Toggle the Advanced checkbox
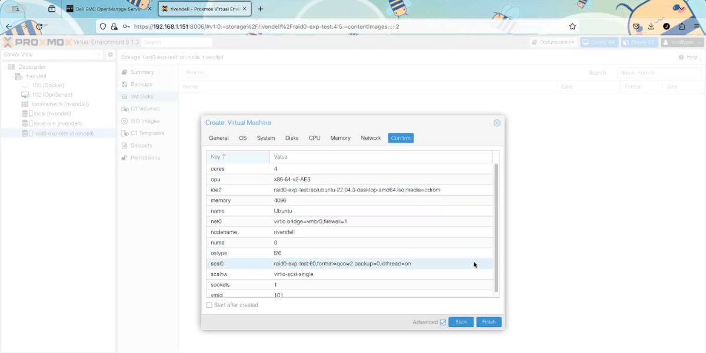Viewport: 706px width, 353px height. point(442,322)
